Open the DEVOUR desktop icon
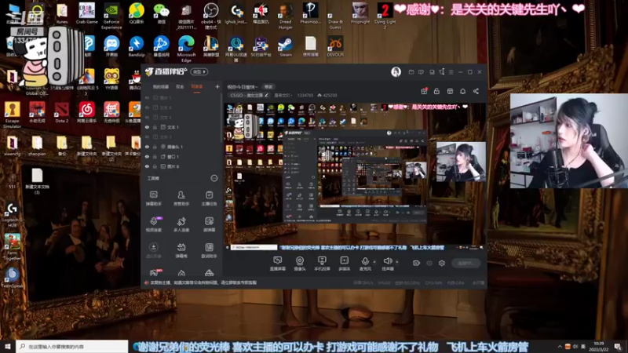The image size is (628, 353). coord(335,46)
